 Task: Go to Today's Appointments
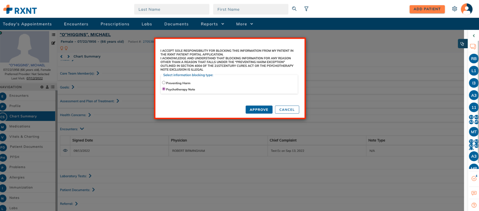tap(27, 24)
